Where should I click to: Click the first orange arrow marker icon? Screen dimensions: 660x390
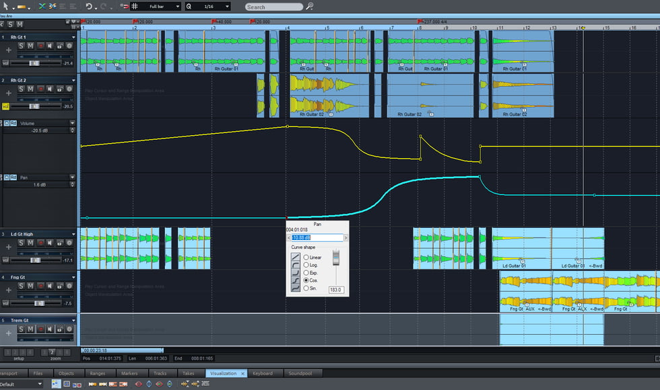tap(92, 384)
